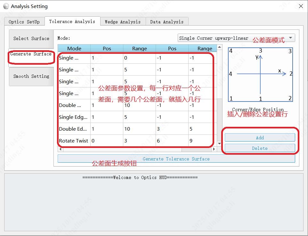Select Single Corner upwarp-linear combo box
Screen dimensions: 308x236
click(236, 38)
